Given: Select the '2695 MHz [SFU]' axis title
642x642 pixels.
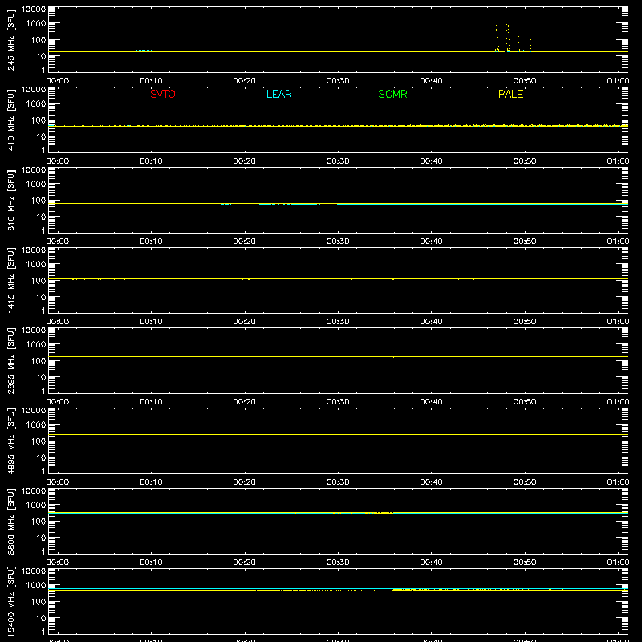Looking at the screenshot, I should click(x=11, y=360).
